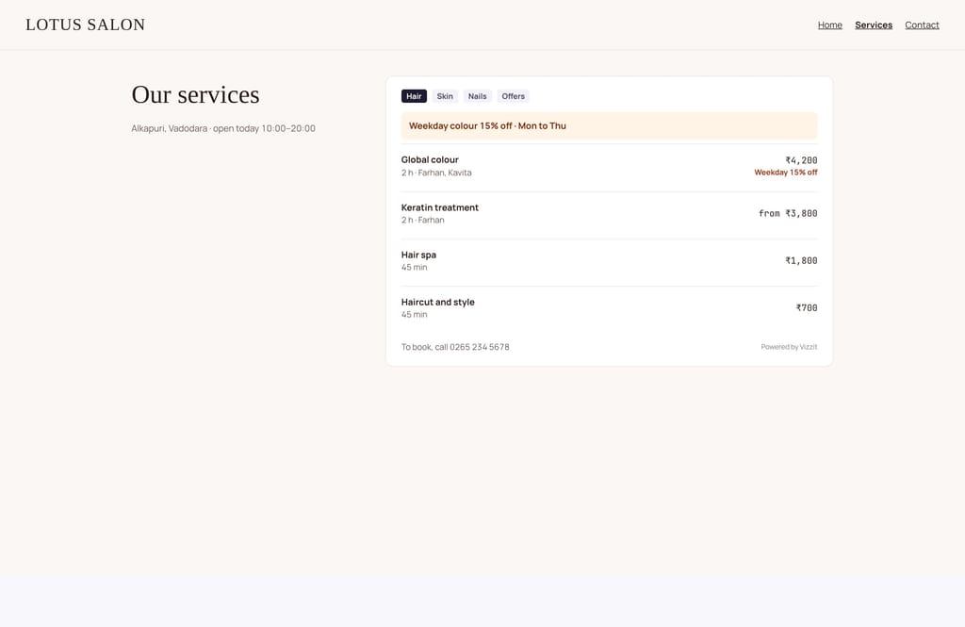Select the Hair tab

[x=414, y=96]
